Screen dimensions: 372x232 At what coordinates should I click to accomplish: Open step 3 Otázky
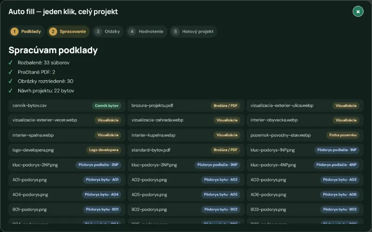(x=107, y=32)
